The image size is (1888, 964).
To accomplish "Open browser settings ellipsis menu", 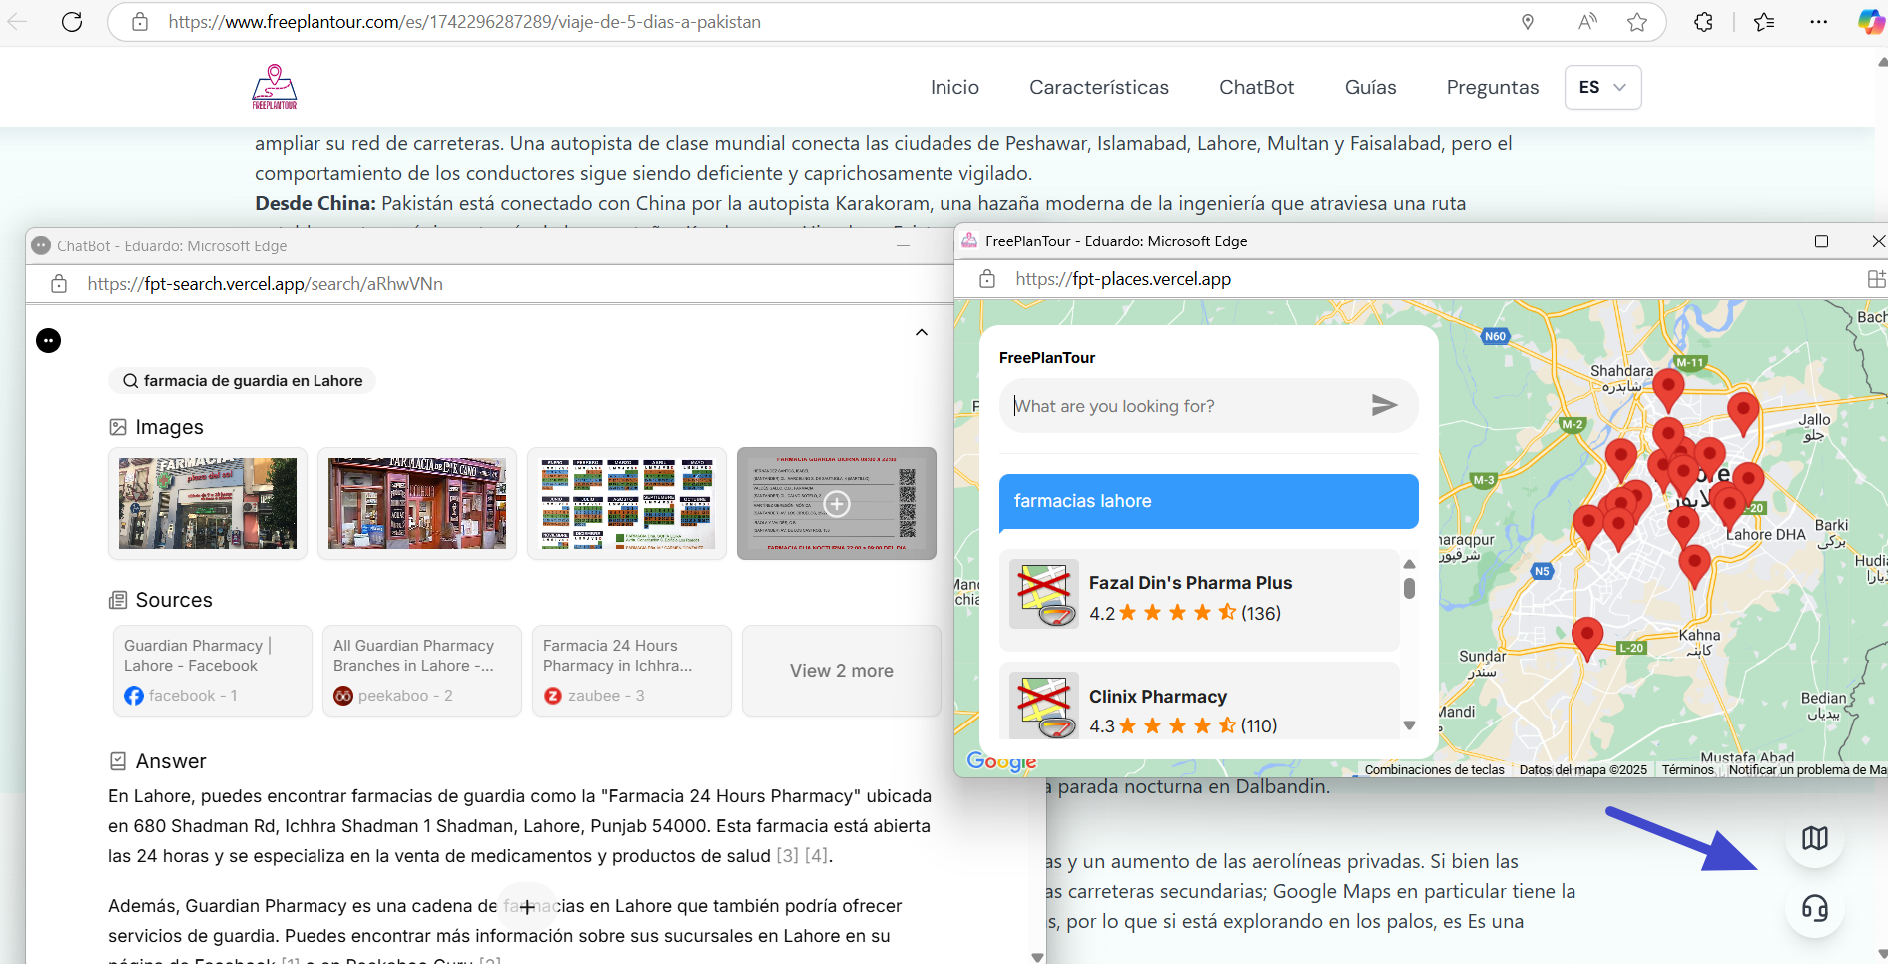I will [1818, 22].
